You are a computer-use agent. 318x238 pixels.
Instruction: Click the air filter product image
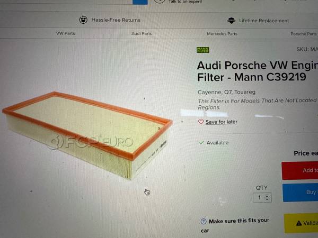coord(87,134)
